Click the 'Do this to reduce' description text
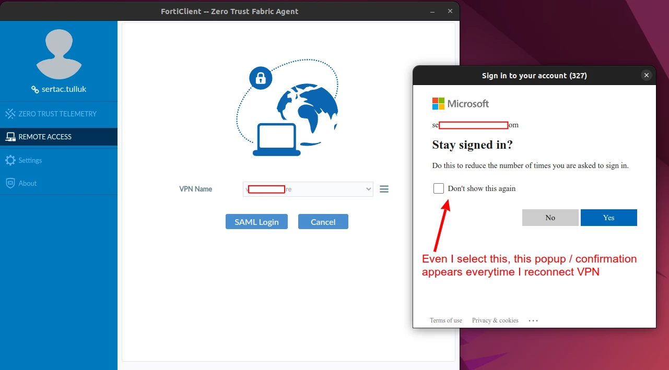The image size is (669, 370). pyautogui.click(x=531, y=165)
